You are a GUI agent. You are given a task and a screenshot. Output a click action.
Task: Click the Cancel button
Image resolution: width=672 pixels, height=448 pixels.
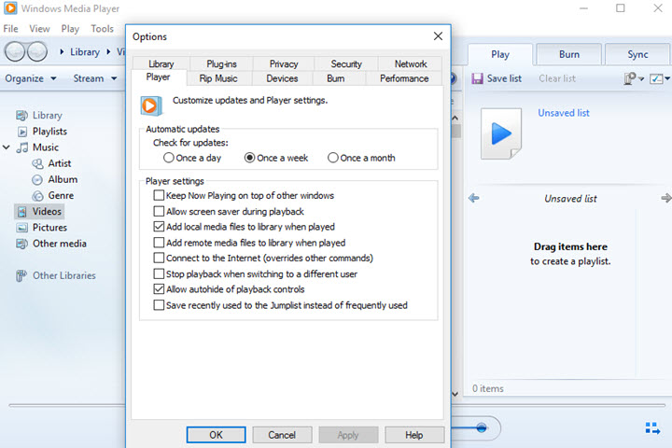pos(282,435)
